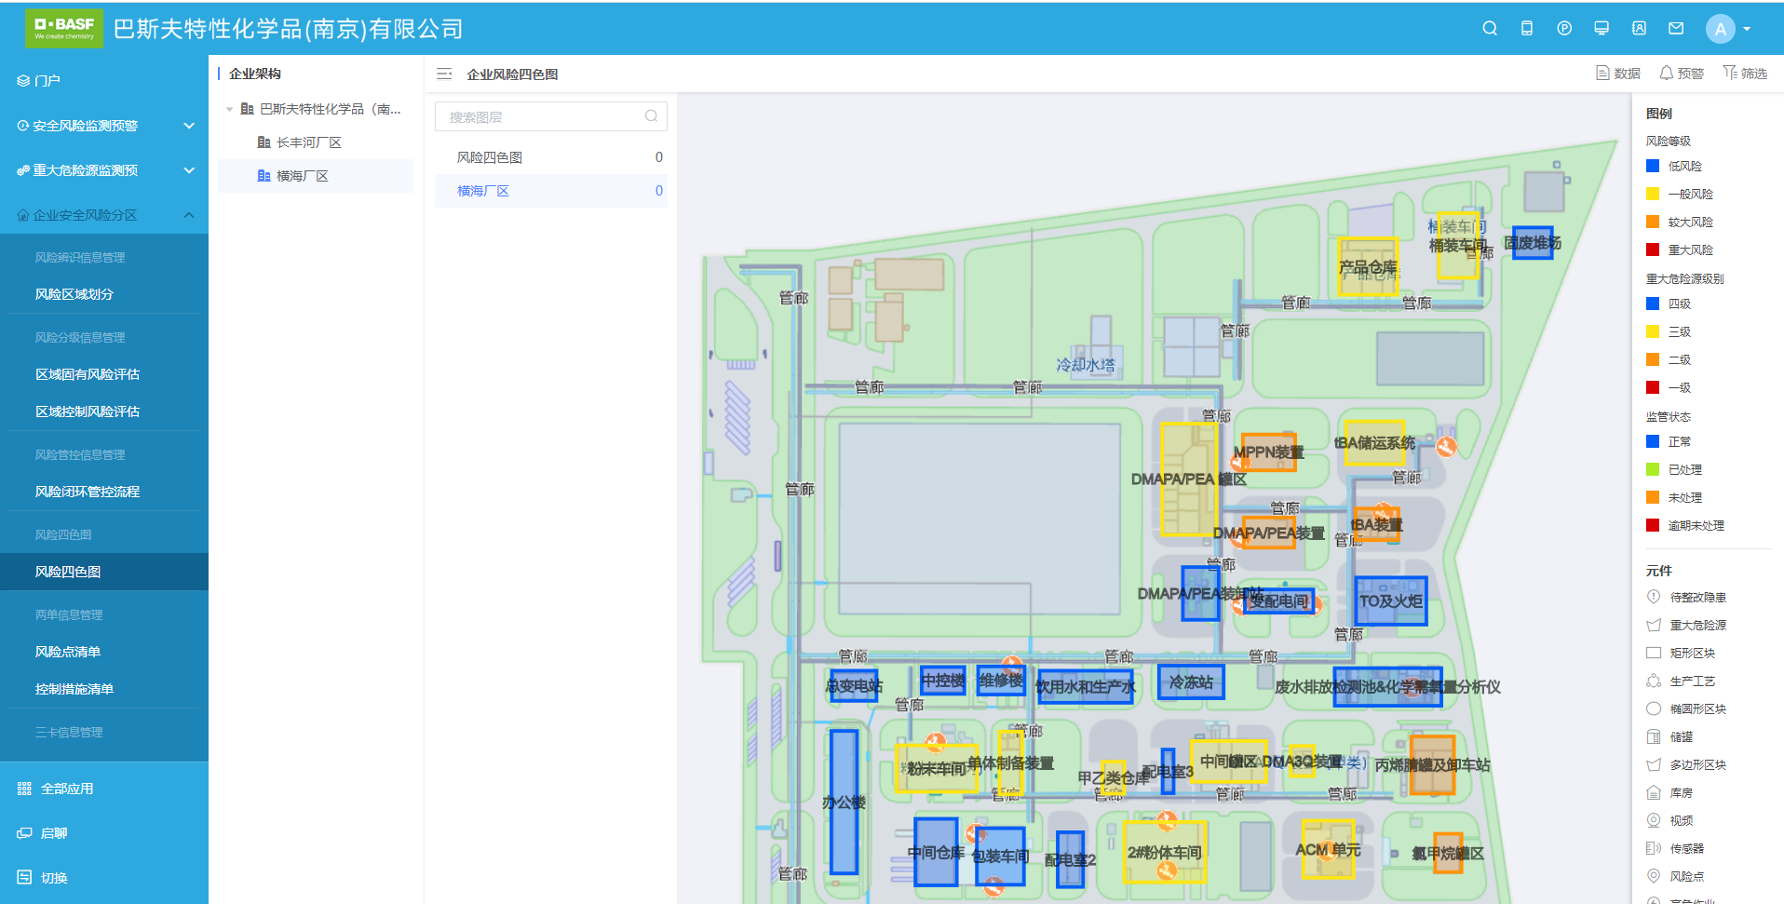Click the red 重大风险 color swatch

pyautogui.click(x=1653, y=250)
